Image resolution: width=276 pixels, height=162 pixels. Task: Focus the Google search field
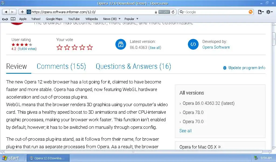[216, 12]
